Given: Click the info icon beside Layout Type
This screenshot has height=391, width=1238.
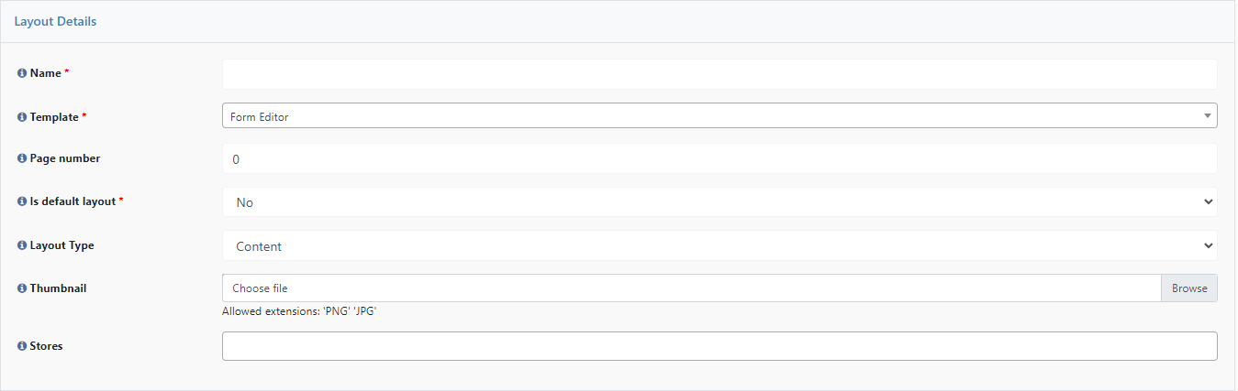Looking at the screenshot, I should pyautogui.click(x=22, y=245).
